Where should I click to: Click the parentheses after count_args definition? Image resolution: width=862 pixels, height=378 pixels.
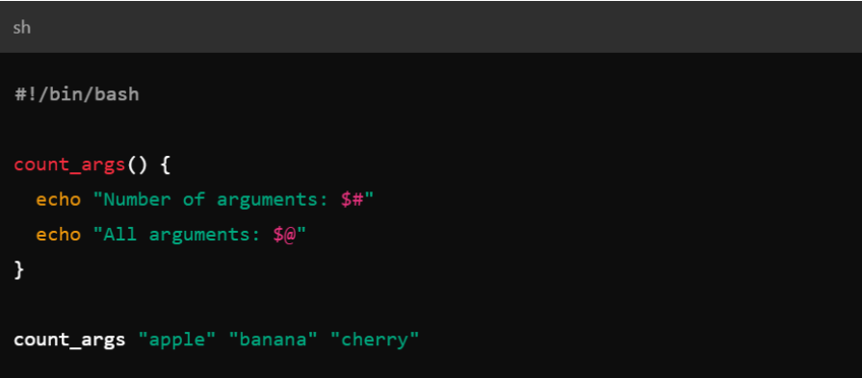137,165
